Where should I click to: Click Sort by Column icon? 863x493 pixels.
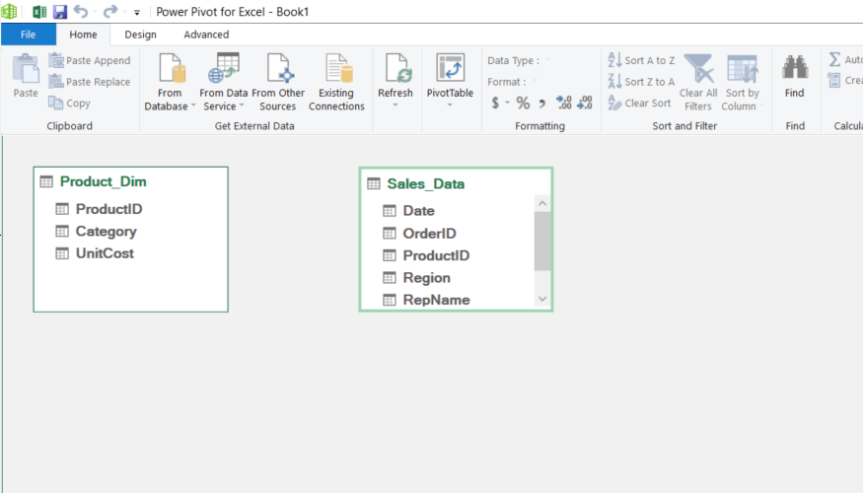point(742,69)
